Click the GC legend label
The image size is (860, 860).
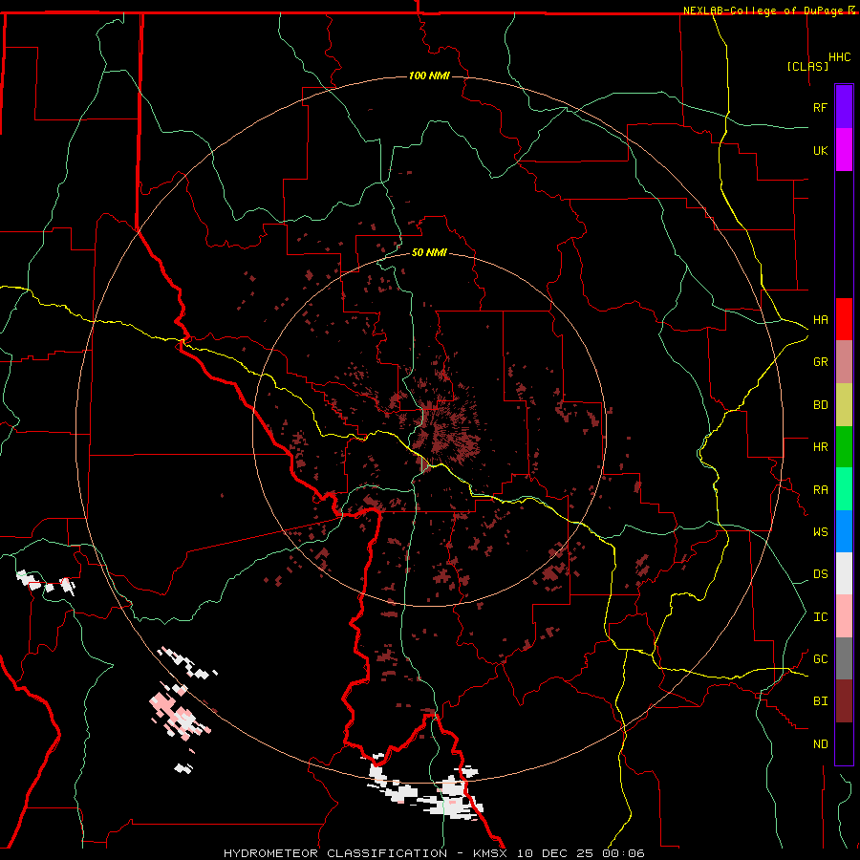pyautogui.click(x=820, y=659)
